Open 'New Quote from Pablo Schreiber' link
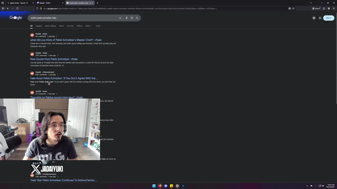Viewport: 337px width, 189px height. 54,59
